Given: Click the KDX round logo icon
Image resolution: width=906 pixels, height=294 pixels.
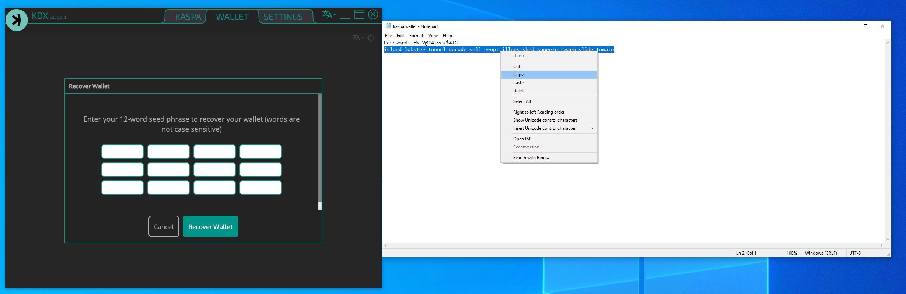Looking at the screenshot, I should 17,20.
